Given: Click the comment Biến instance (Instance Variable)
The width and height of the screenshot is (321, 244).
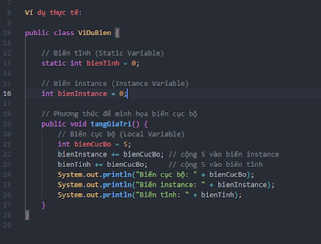Looking at the screenshot, I should point(115,84).
